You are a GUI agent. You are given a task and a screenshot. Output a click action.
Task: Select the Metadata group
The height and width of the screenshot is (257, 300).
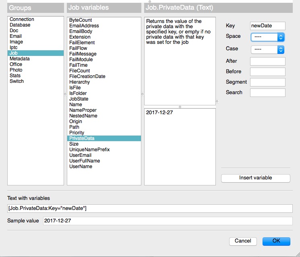coord(35,59)
